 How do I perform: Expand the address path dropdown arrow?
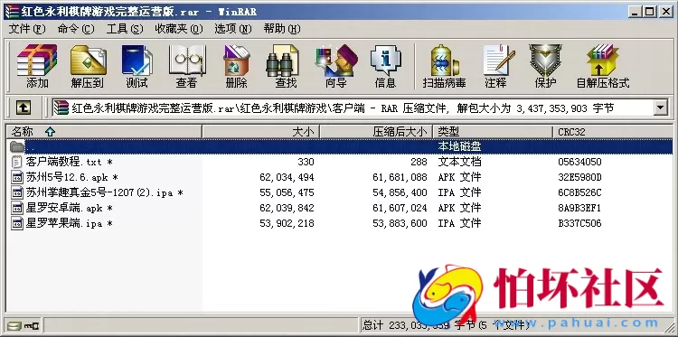[660, 108]
